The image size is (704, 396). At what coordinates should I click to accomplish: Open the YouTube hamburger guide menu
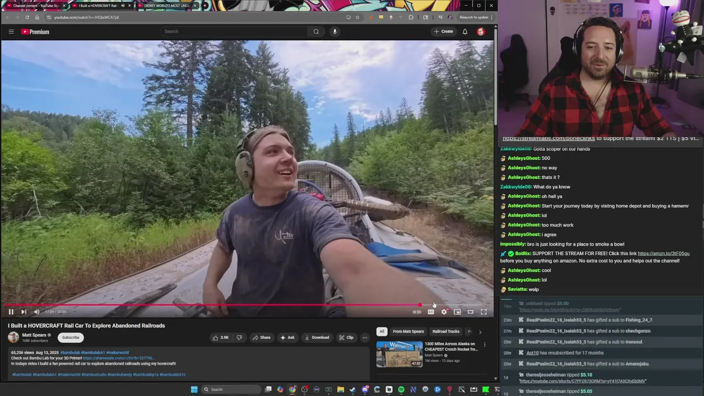point(11,31)
